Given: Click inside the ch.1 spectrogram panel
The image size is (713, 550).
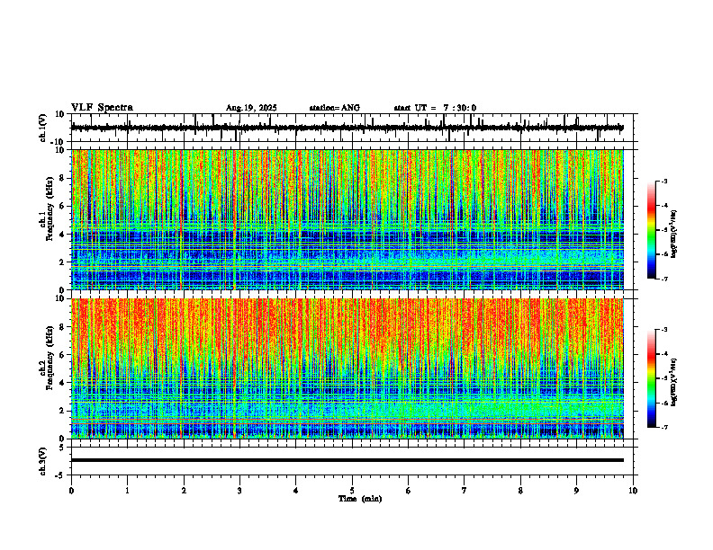Looking at the screenshot, I should pos(347,219).
